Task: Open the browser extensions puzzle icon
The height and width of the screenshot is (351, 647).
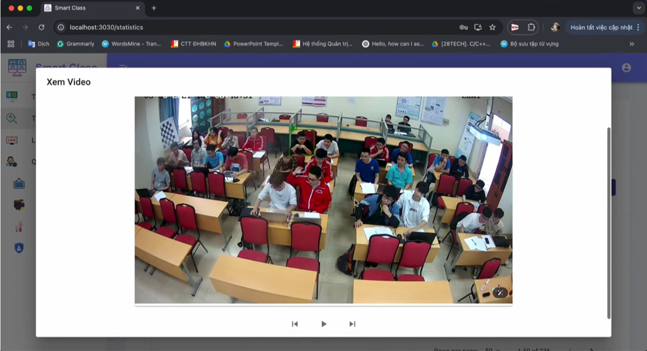Action: click(x=531, y=27)
